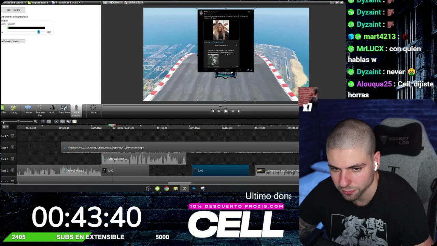Click the Undo timeline button
The height and width of the screenshot is (246, 437).
tap(43, 121)
